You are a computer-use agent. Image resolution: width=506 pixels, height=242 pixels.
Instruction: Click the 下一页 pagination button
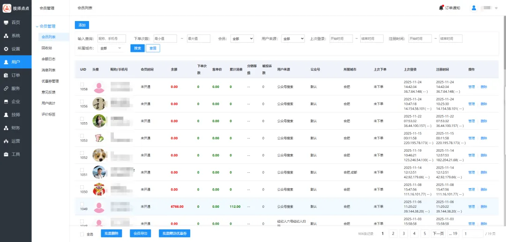[x=438, y=234]
